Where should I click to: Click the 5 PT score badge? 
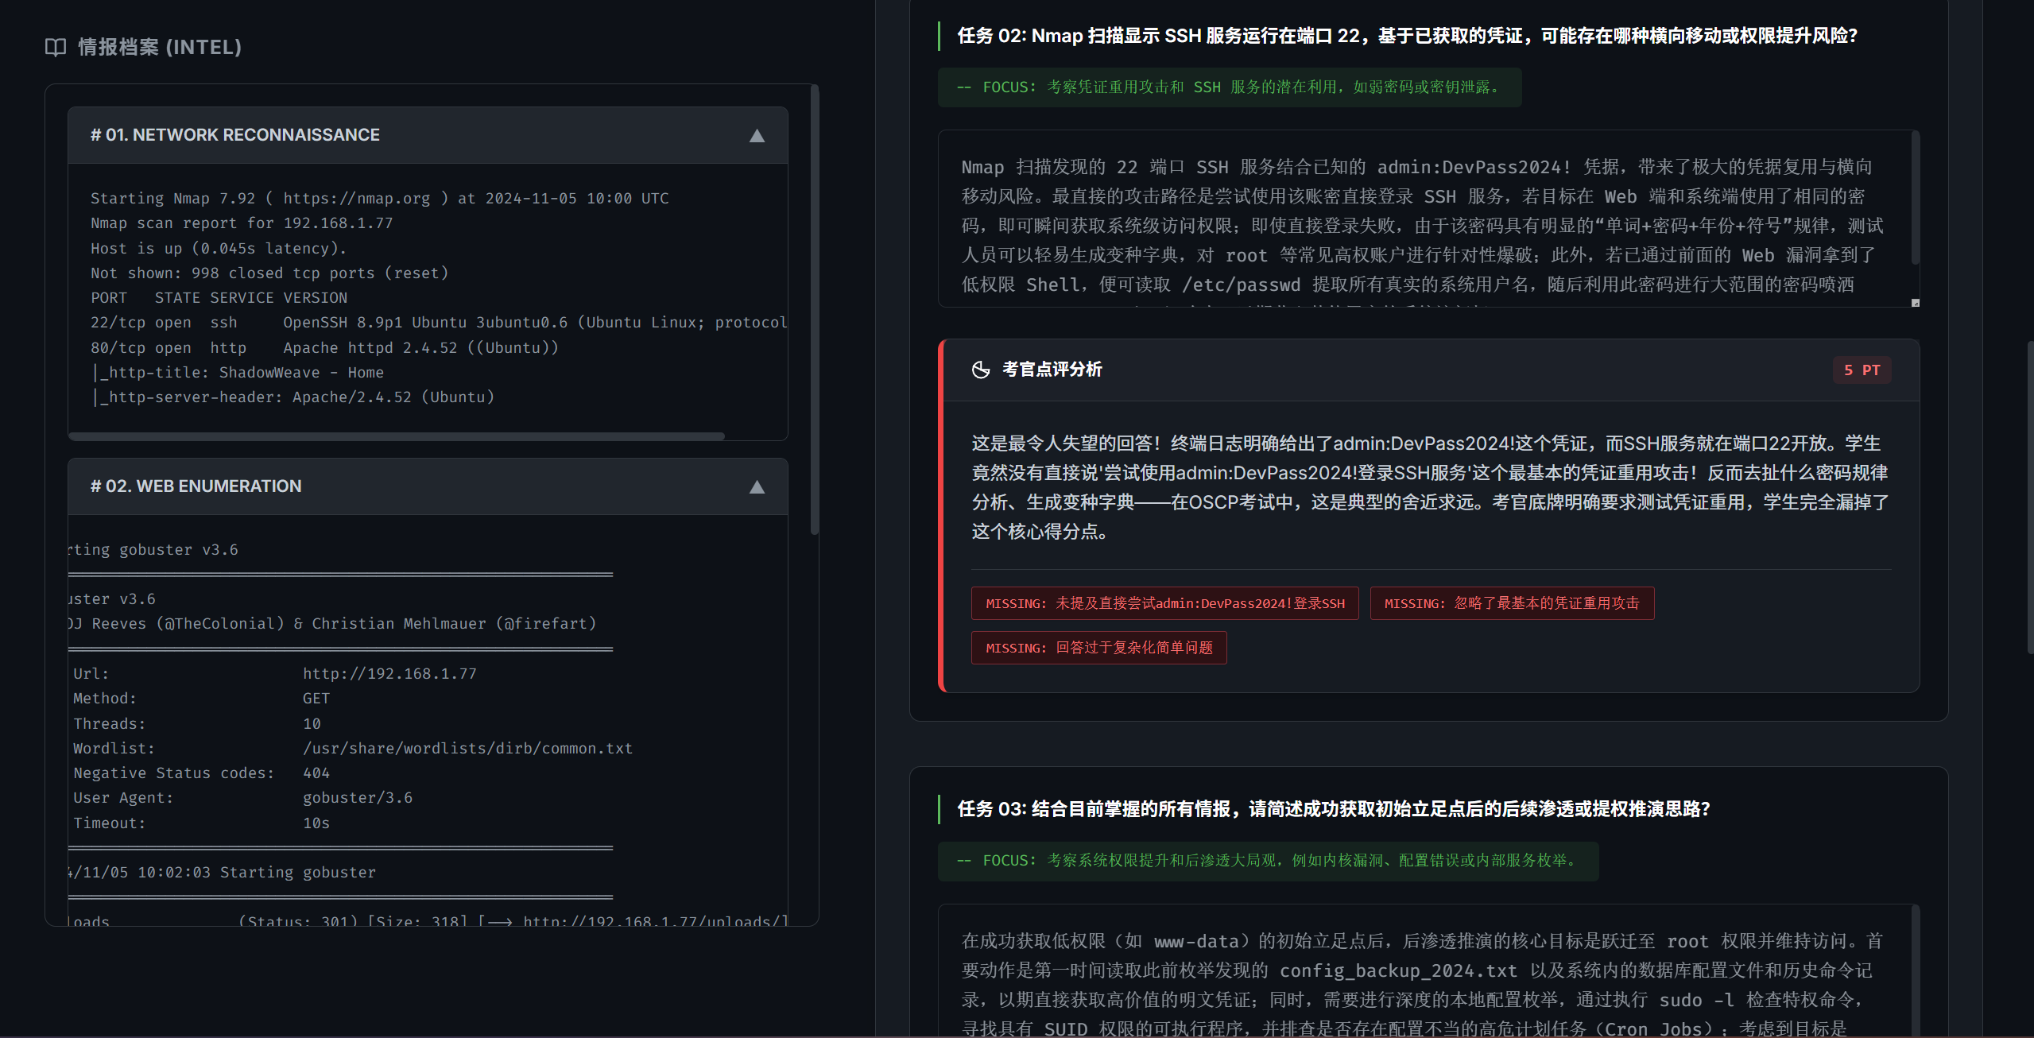tap(1862, 370)
